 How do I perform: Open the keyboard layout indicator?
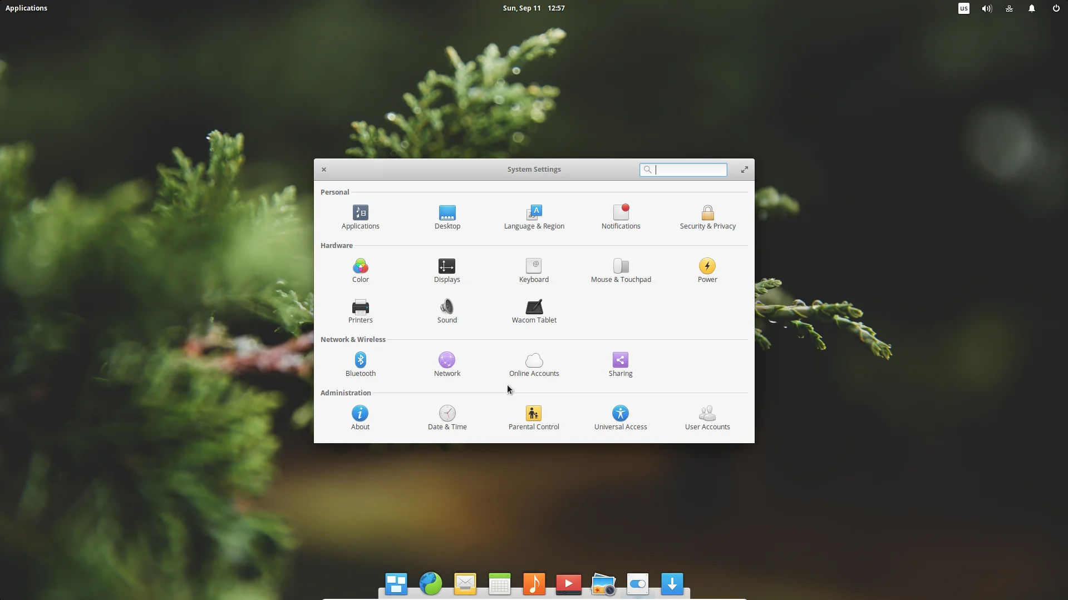click(x=963, y=8)
